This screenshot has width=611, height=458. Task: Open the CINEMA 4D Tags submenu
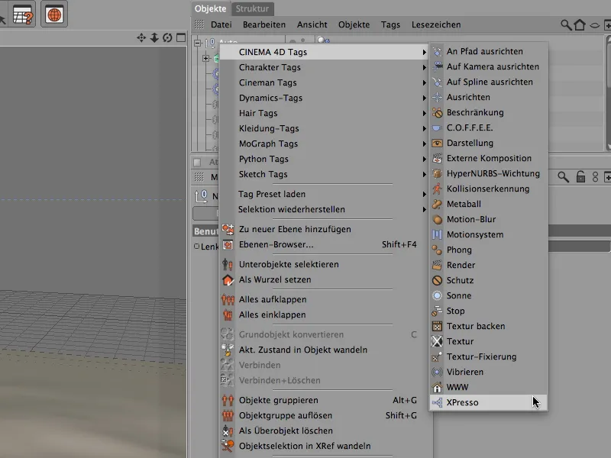(x=324, y=52)
